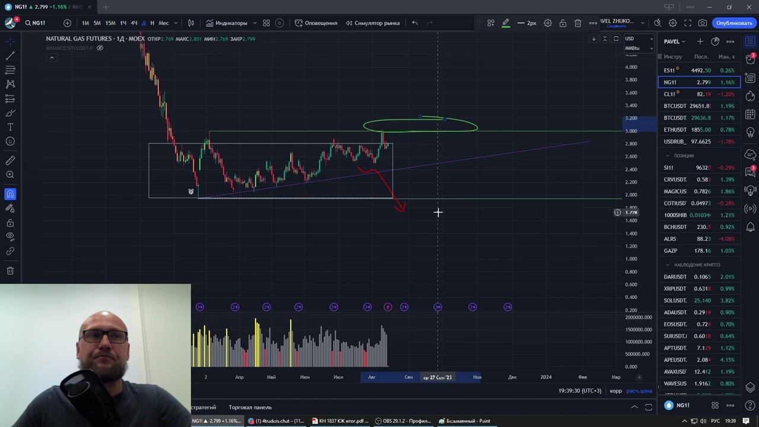Open the ideas lightbulb panel
This screenshot has width=759, height=427.
click(x=750, y=132)
